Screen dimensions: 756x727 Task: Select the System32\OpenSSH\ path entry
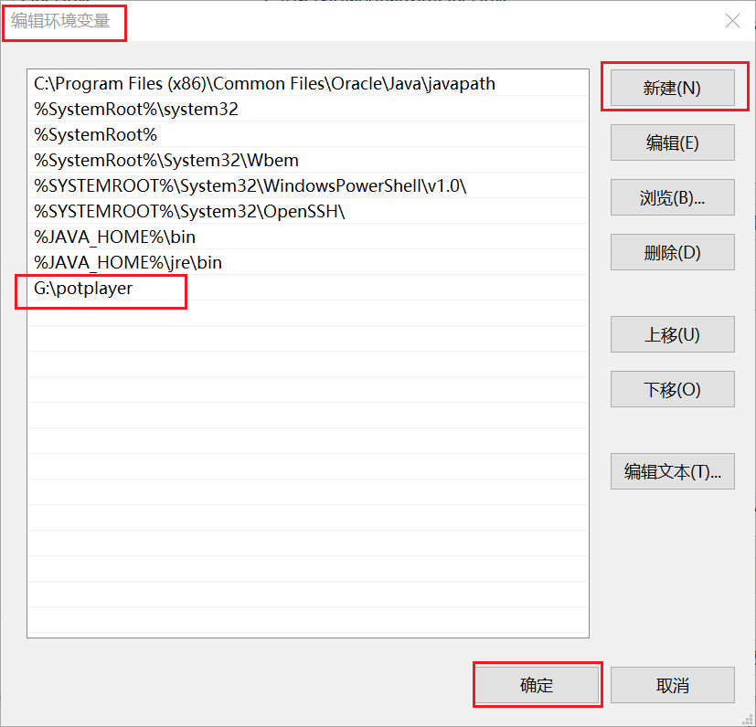308,211
